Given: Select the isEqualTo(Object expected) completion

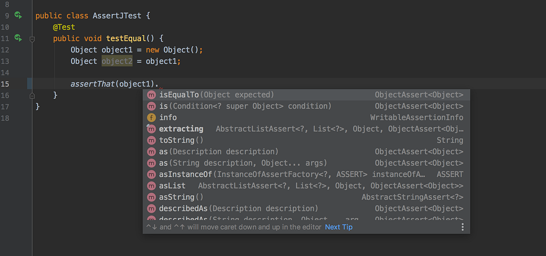Looking at the screenshot, I should pos(307,95).
